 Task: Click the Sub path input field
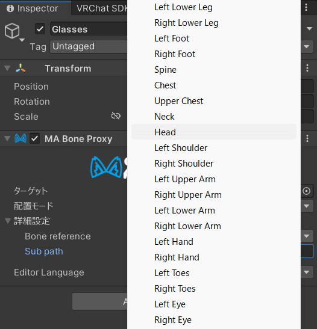click(x=307, y=251)
